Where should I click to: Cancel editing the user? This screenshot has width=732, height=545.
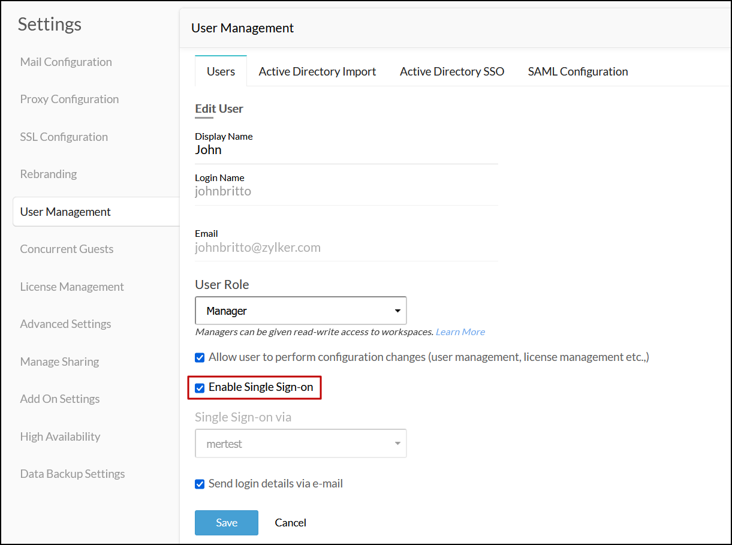pos(290,522)
